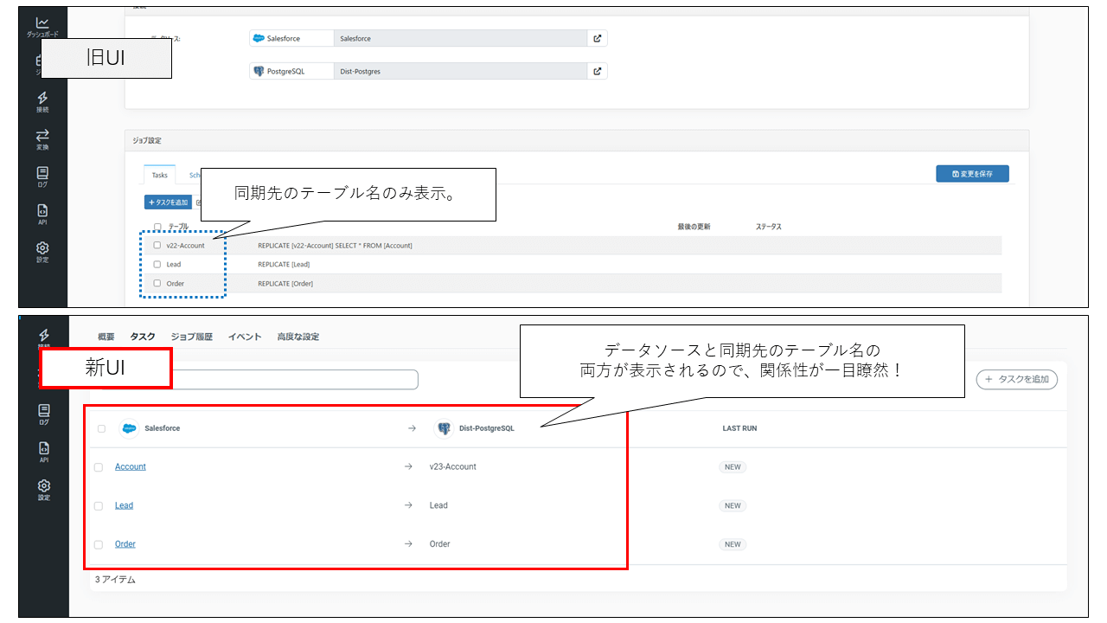Viewport: 1107px width, 623px height.
Task: Click the ステータス column header
Action: (768, 227)
